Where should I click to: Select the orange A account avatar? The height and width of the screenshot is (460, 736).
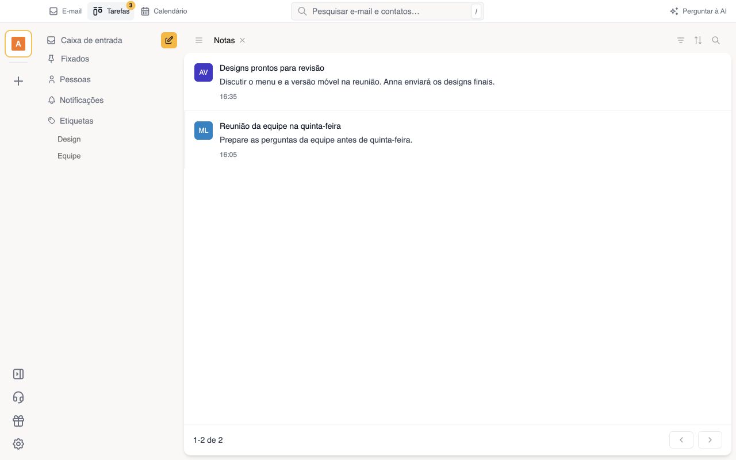pyautogui.click(x=18, y=44)
